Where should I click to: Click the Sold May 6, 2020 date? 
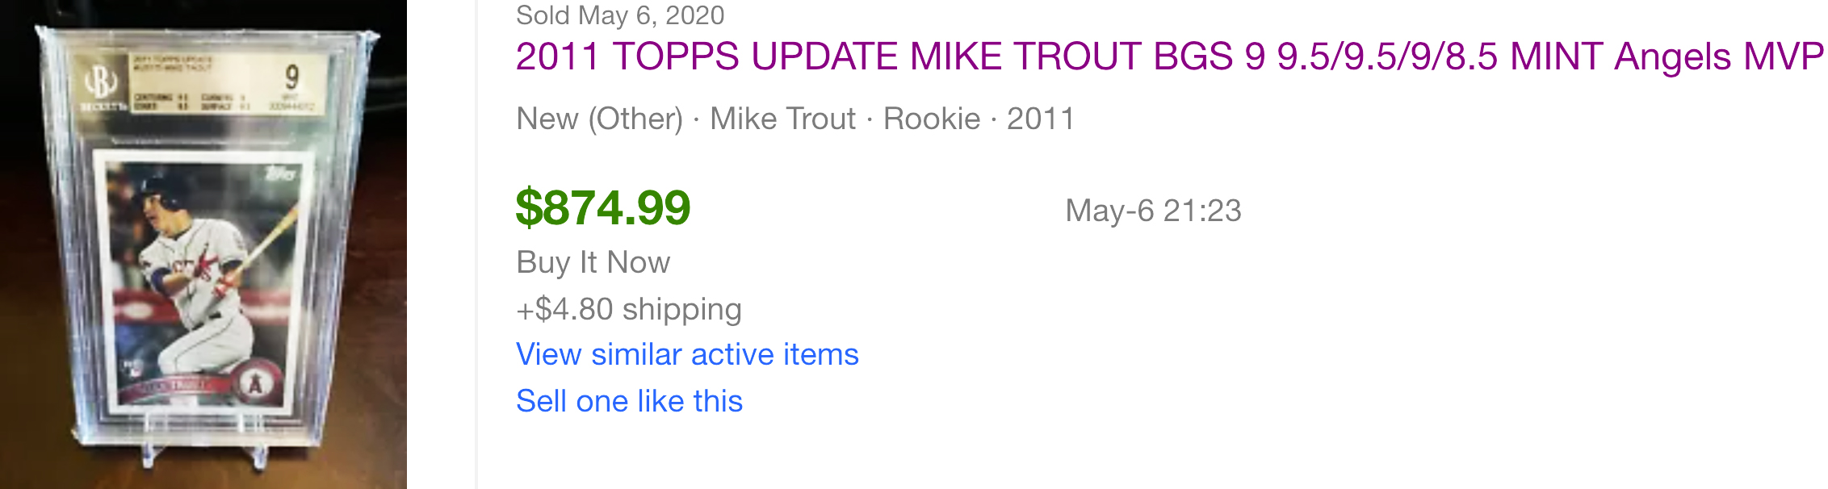point(620,15)
